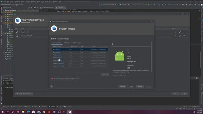Edit the Nexus 5 virtual device
The height and width of the screenshot is (114, 203).
180,32
